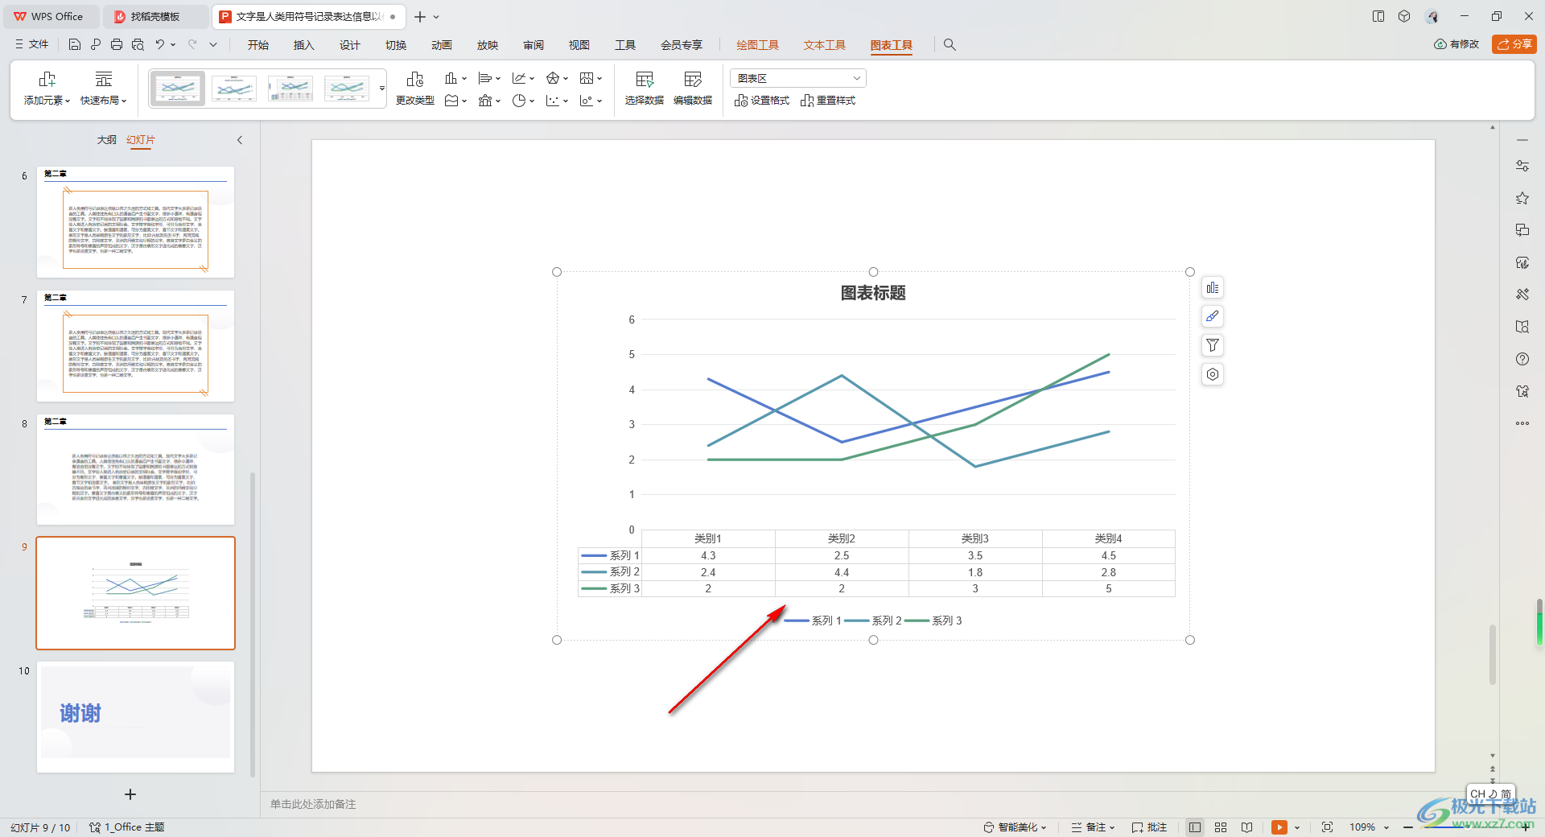
Task: Click the zoom out minus button
Action: click(1408, 827)
